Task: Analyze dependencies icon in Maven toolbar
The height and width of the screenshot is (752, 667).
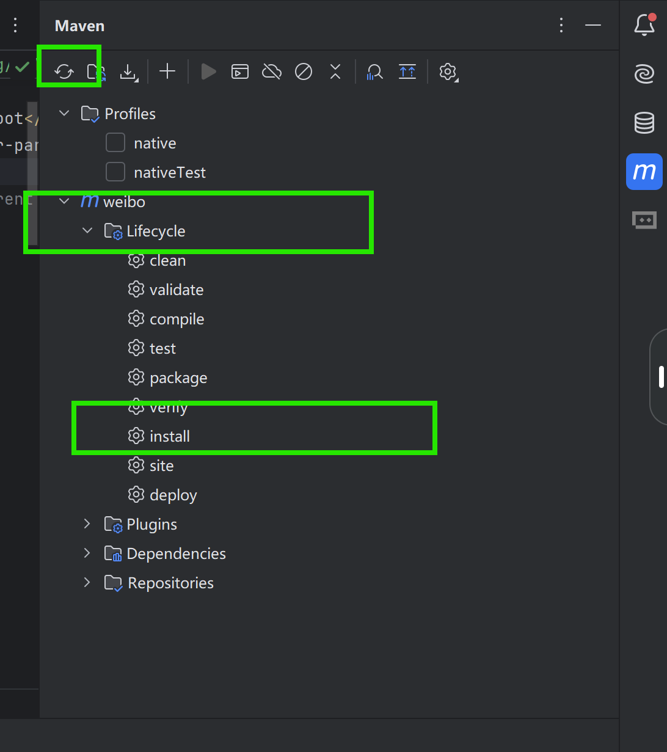Action: coord(374,72)
